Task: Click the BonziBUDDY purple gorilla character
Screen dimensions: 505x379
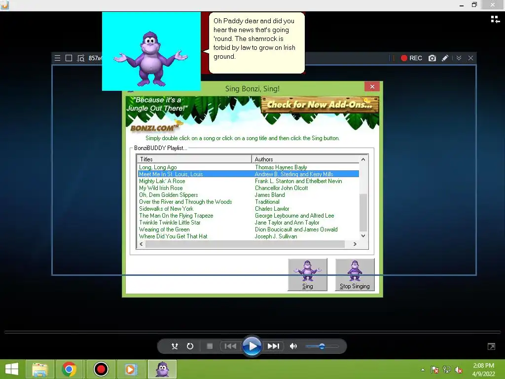Action: coord(151,59)
